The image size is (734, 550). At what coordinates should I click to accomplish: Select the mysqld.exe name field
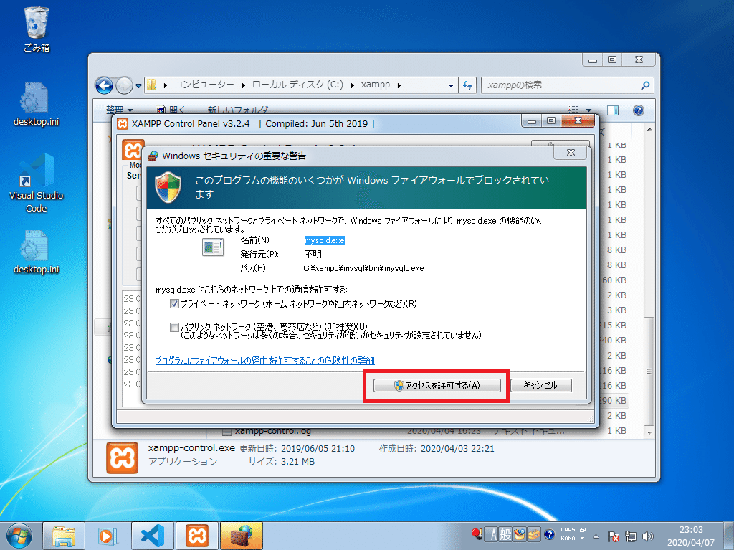[325, 240]
